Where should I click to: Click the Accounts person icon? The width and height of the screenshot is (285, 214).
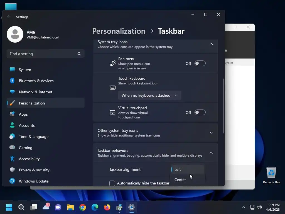click(12, 125)
